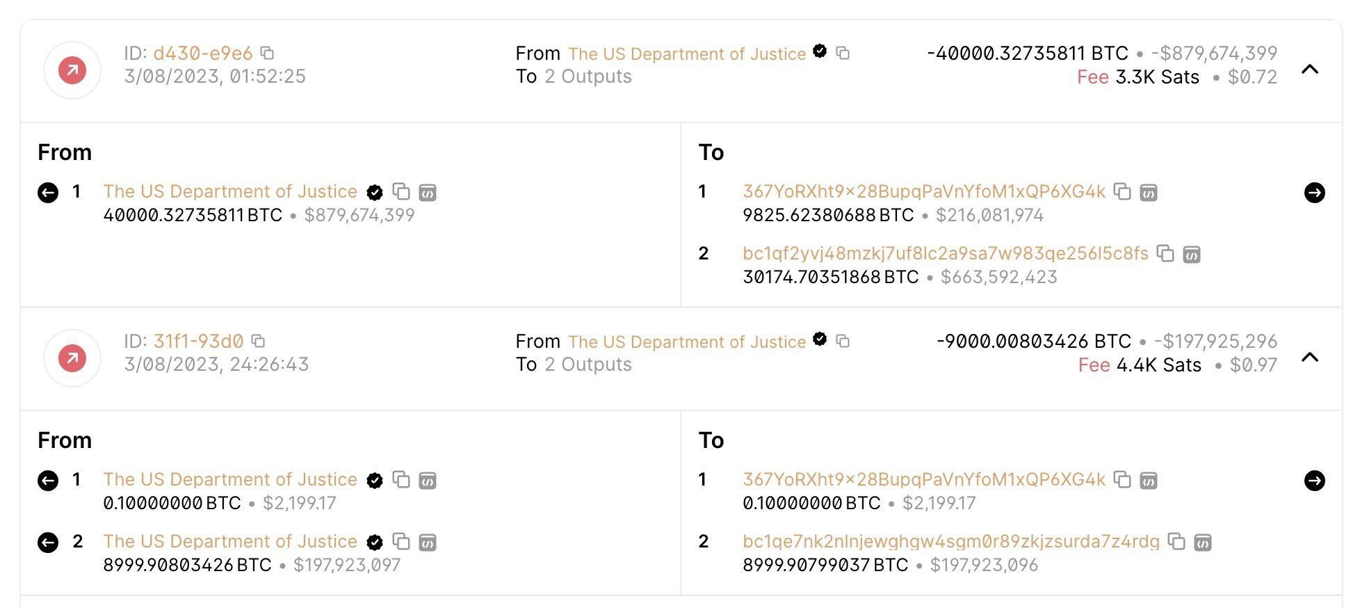This screenshot has height=608, width=1360.
Task: Copy sender address in header of transaction 31f1-93d0
Action: click(x=843, y=341)
